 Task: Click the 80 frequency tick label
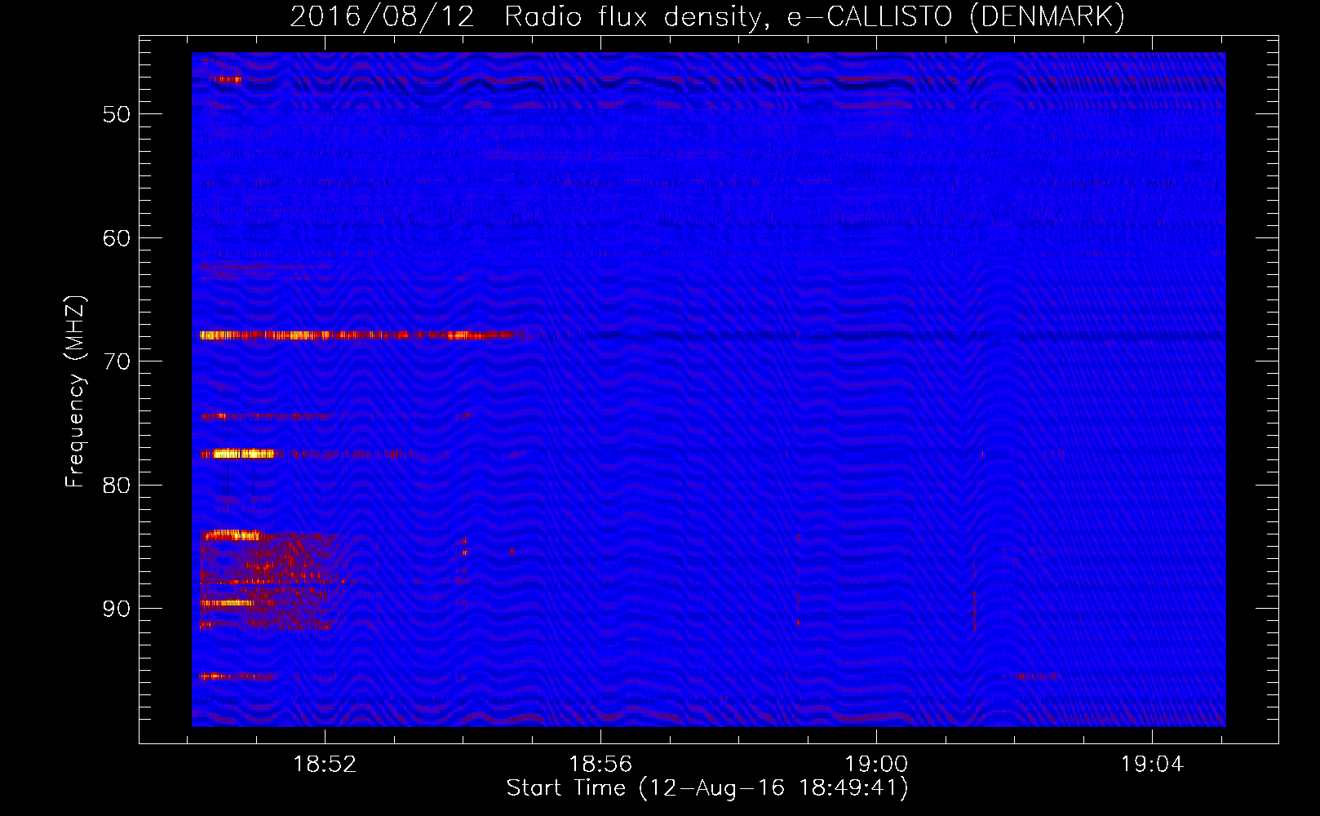click(x=117, y=486)
